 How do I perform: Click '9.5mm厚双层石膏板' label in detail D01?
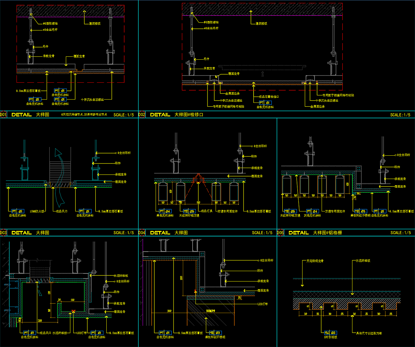(29, 91)
